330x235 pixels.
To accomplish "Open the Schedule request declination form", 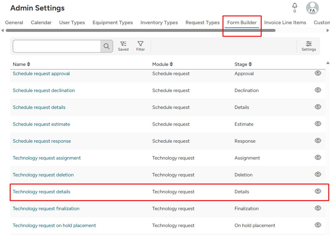I will pos(44,90).
